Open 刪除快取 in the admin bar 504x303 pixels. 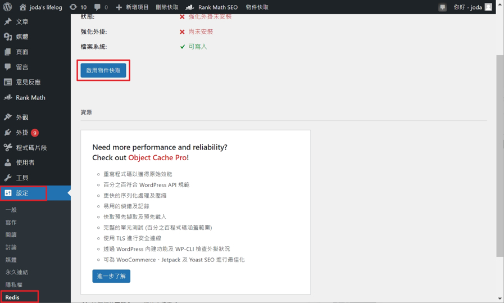[x=167, y=7]
